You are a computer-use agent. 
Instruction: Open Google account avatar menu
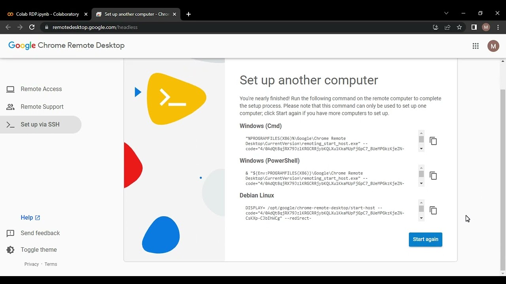coord(493,46)
